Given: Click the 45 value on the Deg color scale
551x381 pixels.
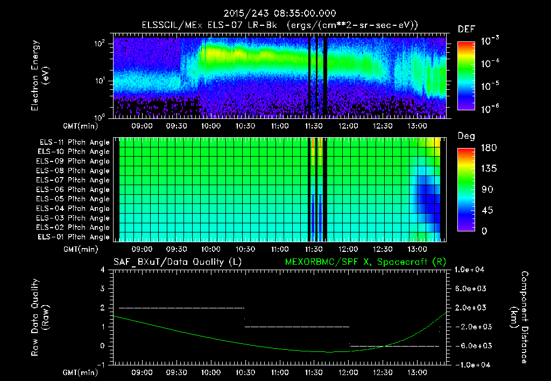Looking at the screenshot, I should coord(489,210).
